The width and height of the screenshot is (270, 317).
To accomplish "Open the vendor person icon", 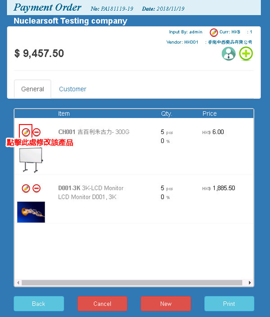I will (229, 54).
